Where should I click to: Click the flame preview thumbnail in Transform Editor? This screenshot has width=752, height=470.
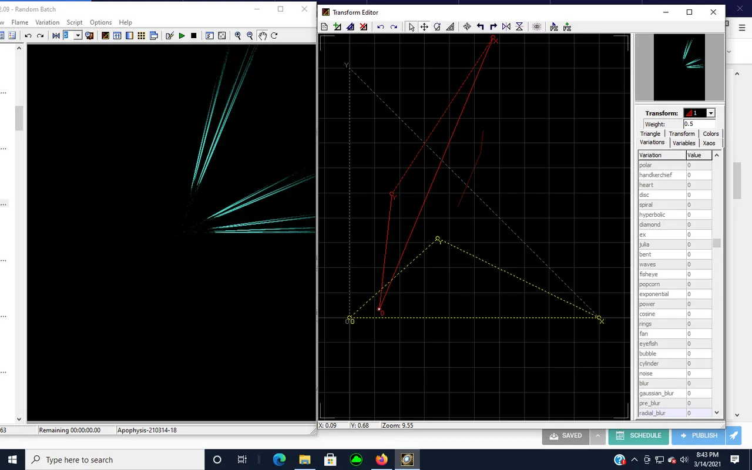pos(679,68)
